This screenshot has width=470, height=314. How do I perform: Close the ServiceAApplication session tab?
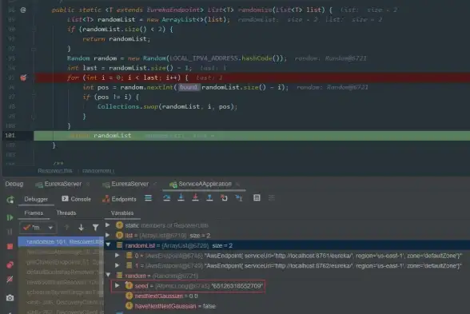click(x=237, y=185)
